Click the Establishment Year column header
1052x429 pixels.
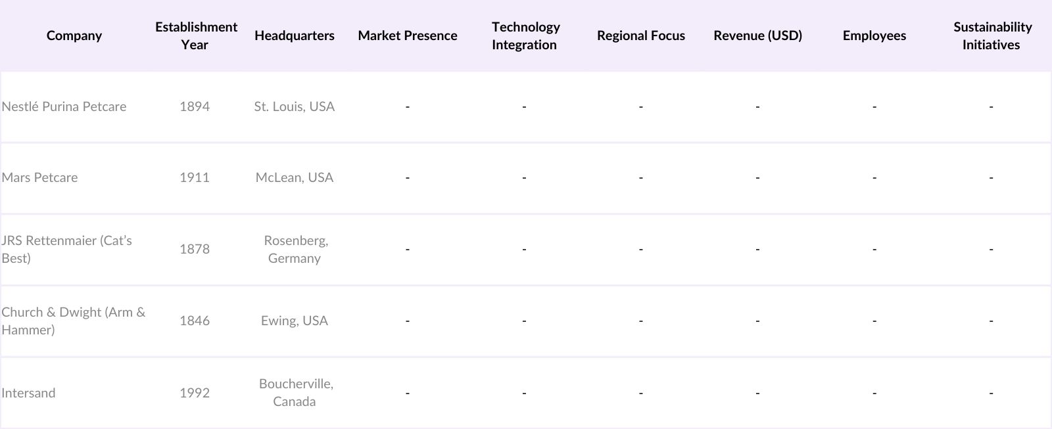195,35
